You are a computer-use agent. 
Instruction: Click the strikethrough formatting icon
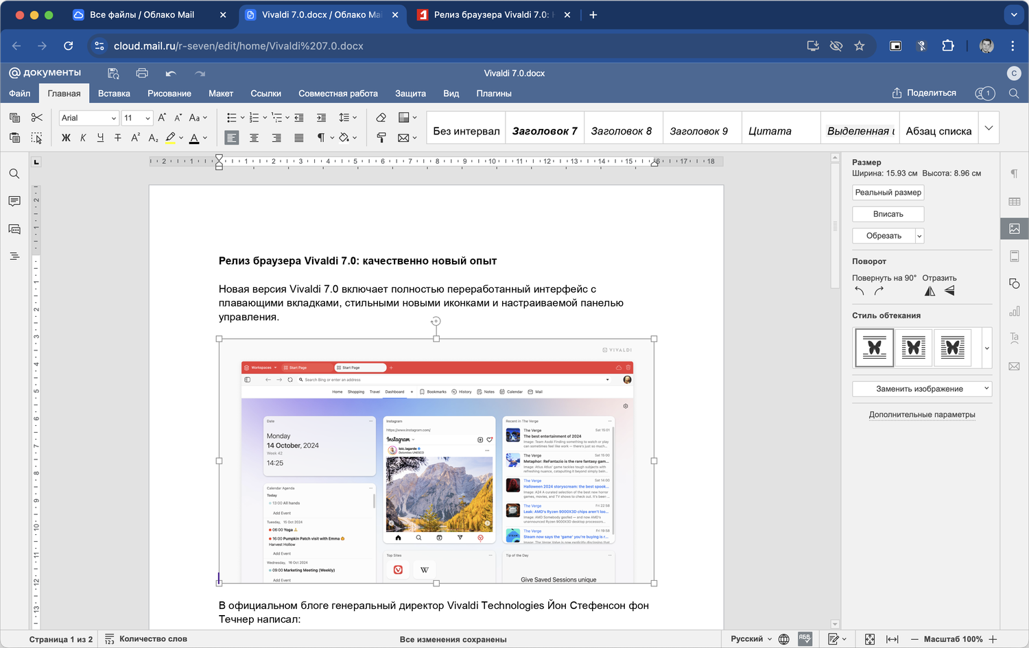point(118,138)
